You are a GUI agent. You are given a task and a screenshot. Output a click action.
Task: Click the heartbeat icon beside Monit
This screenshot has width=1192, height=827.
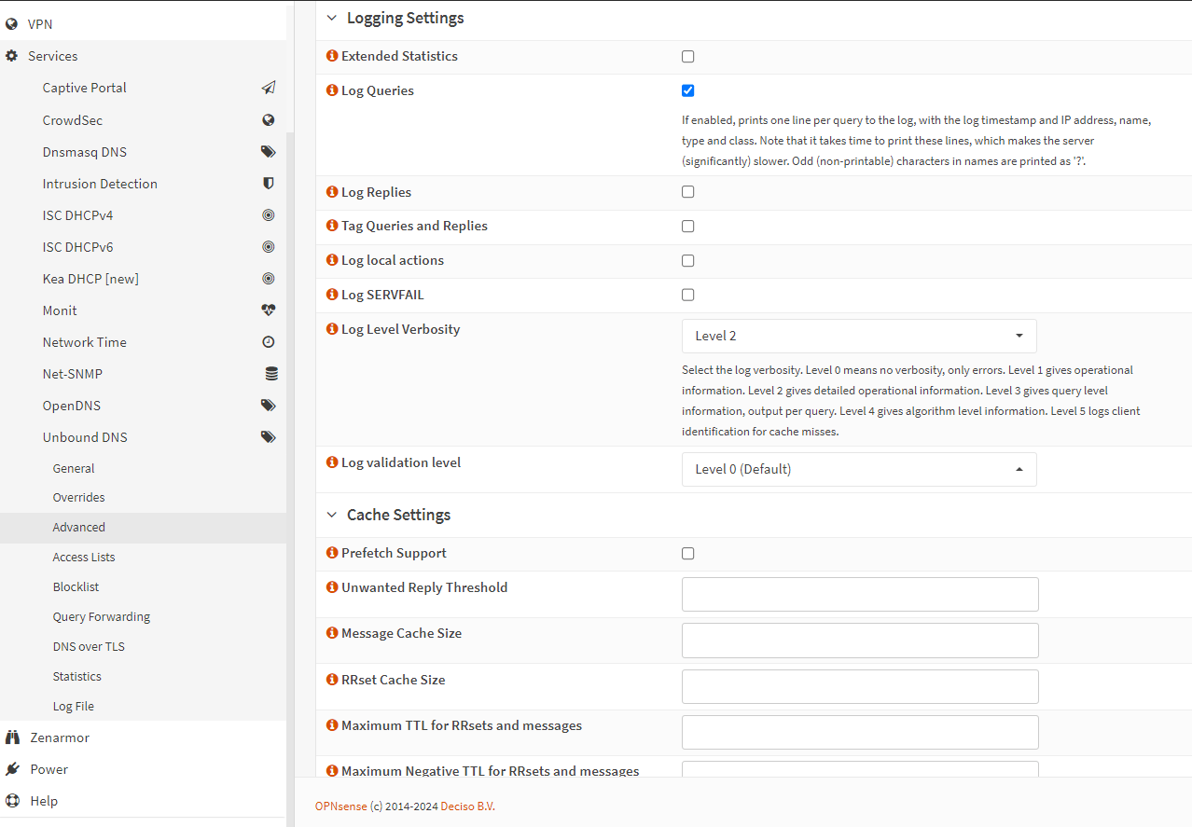coord(269,310)
